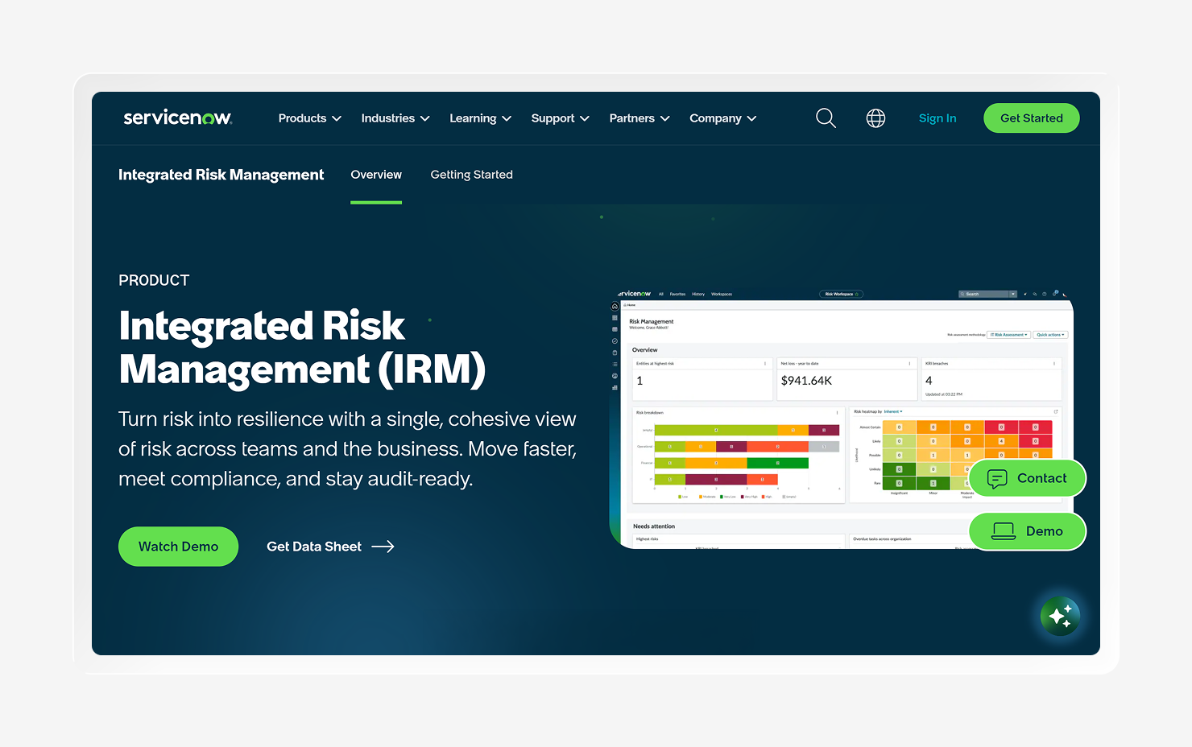The width and height of the screenshot is (1192, 747).
Task: Click the ServiceNow logo
Action: click(x=177, y=118)
